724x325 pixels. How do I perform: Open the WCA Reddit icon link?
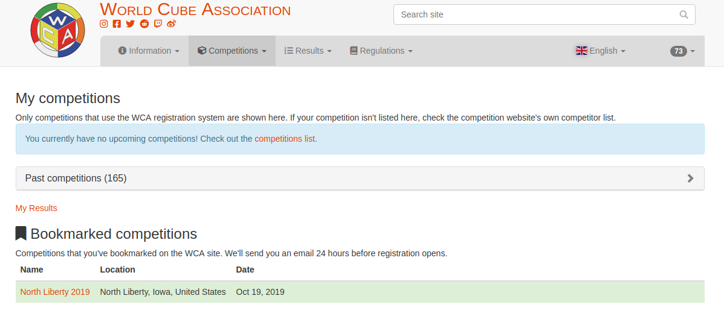click(144, 24)
